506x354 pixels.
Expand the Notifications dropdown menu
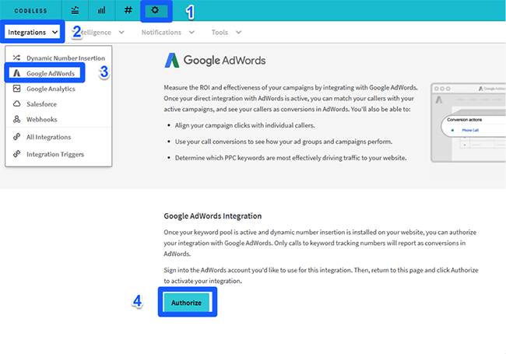tap(168, 32)
